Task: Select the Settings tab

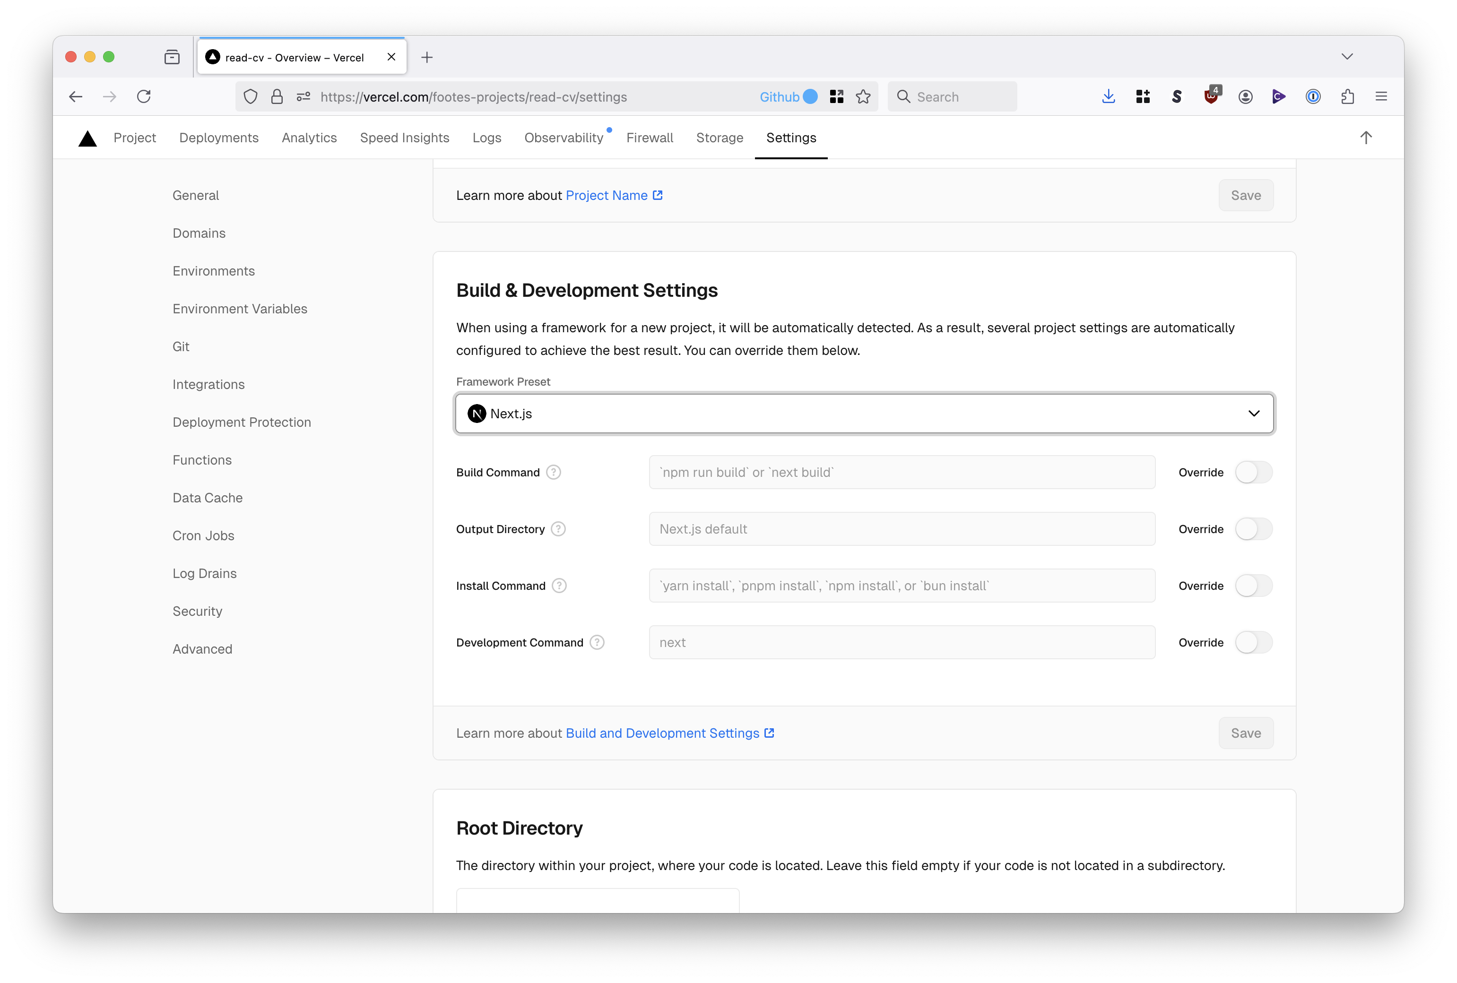Action: [791, 137]
